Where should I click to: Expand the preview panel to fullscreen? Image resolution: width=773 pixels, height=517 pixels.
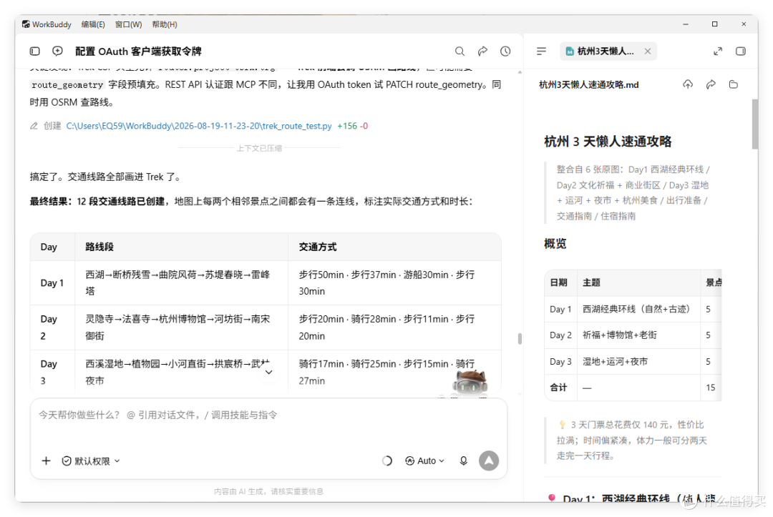[x=718, y=51]
